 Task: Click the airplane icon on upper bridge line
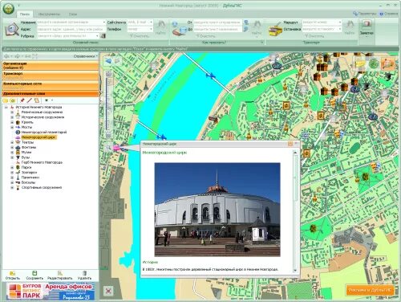(x=211, y=75)
